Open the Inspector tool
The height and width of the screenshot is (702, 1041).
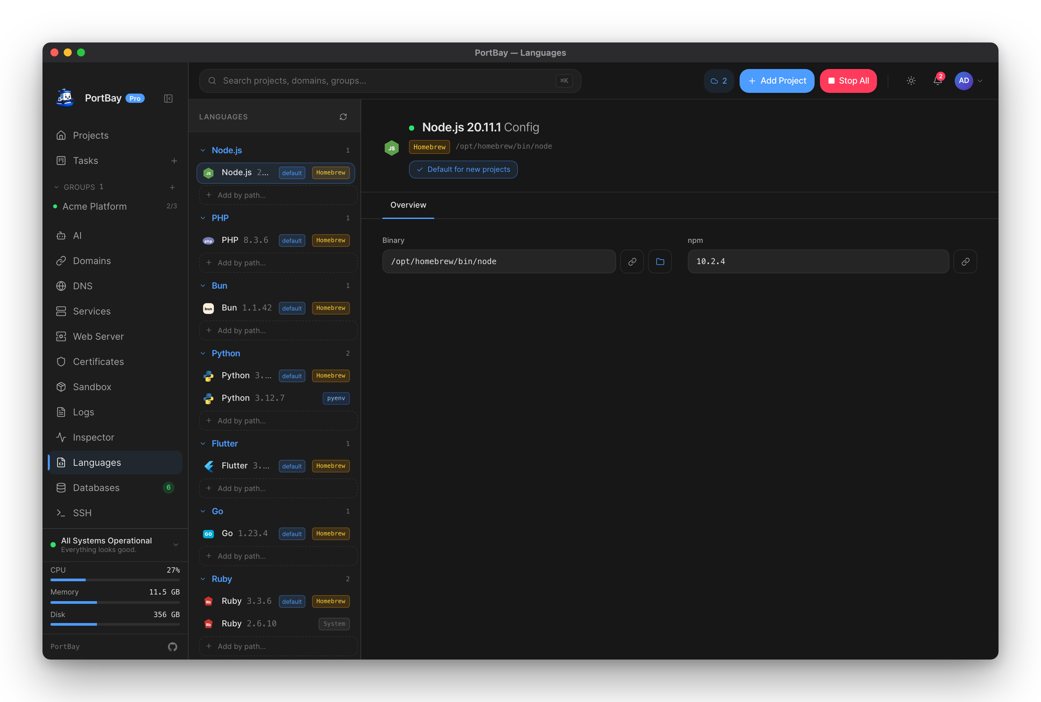115,437
